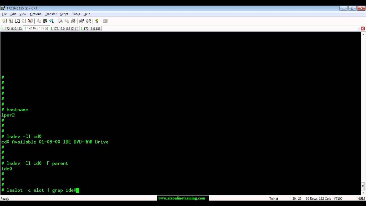Viewport: 366px width, 206px height.
Task: Open Global Options tools icon
Action: (x=88, y=21)
